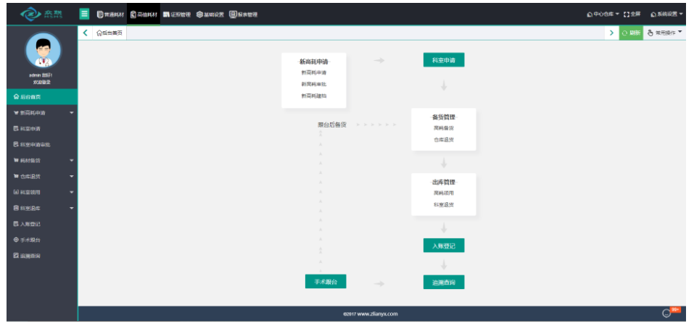Image resolution: width=694 pixels, height=326 pixels.
Task: Click the 跟台后备货 label
Action: [x=332, y=125]
